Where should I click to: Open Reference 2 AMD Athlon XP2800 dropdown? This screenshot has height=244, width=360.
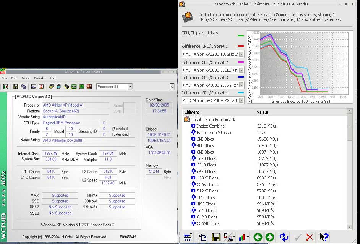(x=241, y=70)
